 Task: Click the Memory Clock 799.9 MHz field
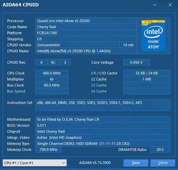pyautogui.click(x=48, y=150)
